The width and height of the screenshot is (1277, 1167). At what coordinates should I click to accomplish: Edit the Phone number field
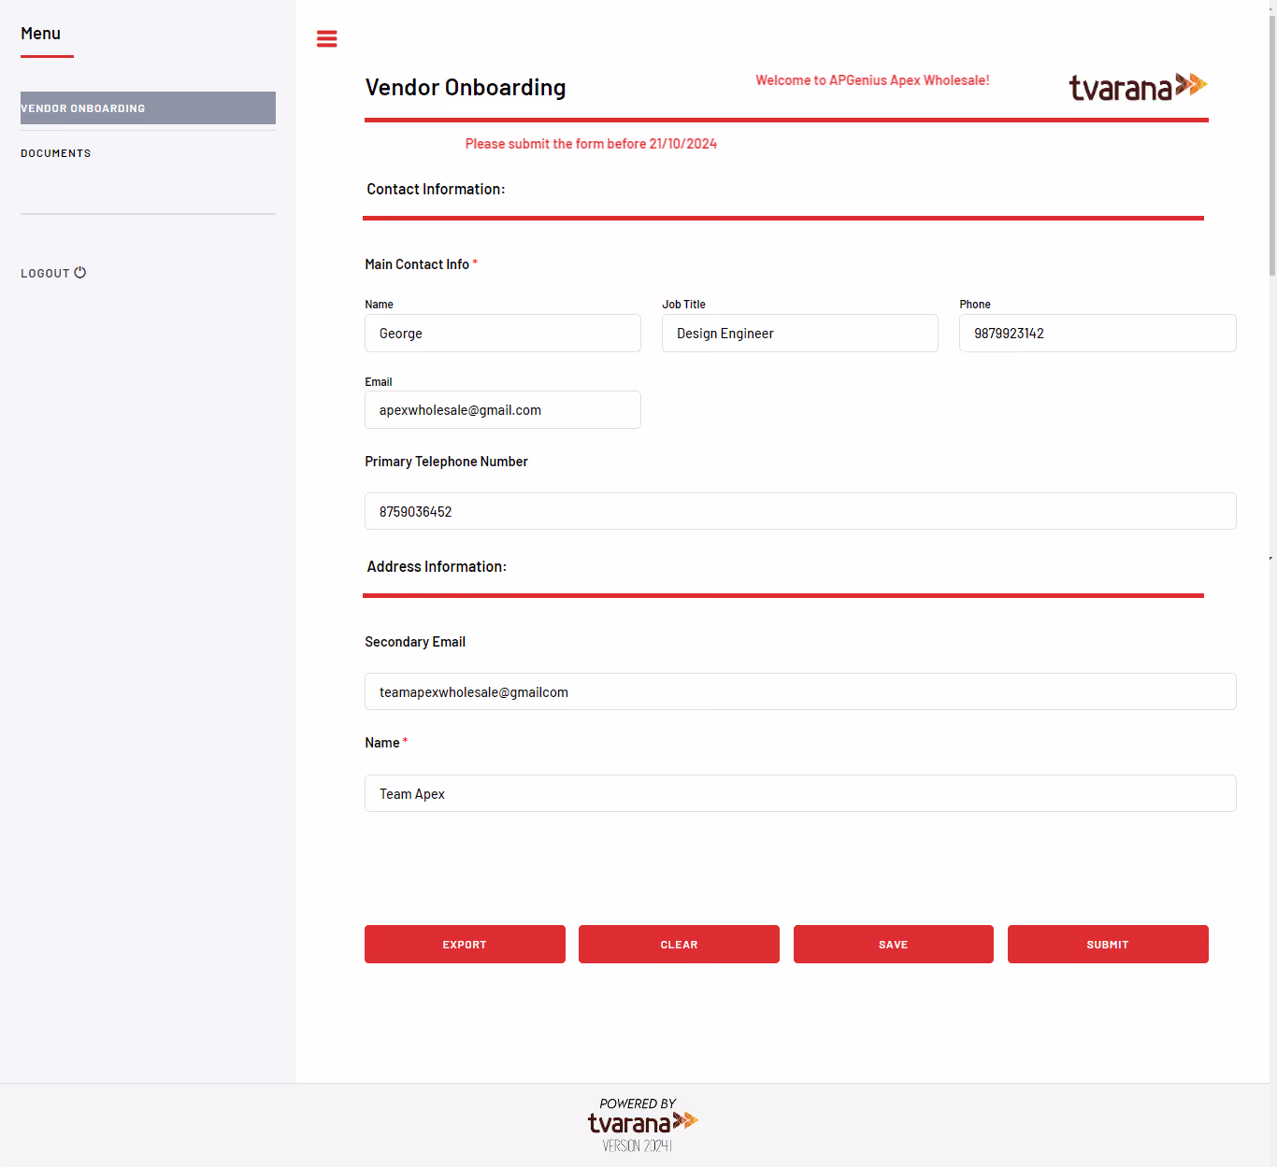point(1098,334)
